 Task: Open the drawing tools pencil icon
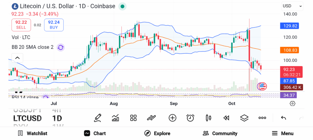pos(98,118)
